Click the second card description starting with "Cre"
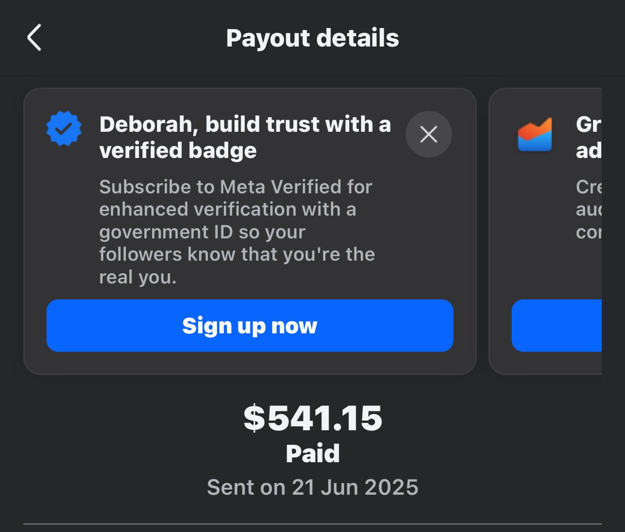 pyautogui.click(x=588, y=209)
